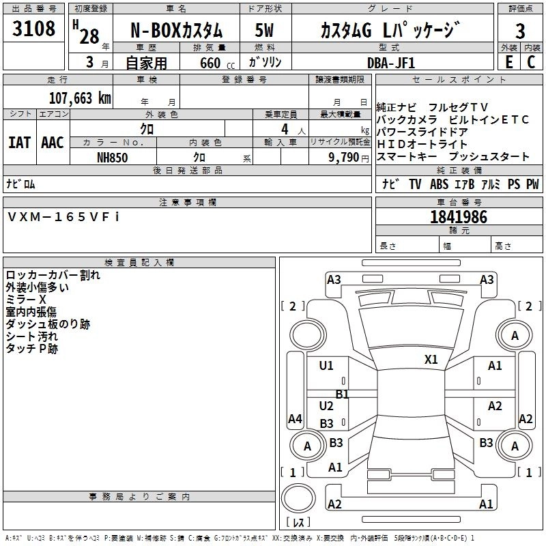Click chassis number 1841986
Viewport: 546px width, 546px height.
[459, 217]
